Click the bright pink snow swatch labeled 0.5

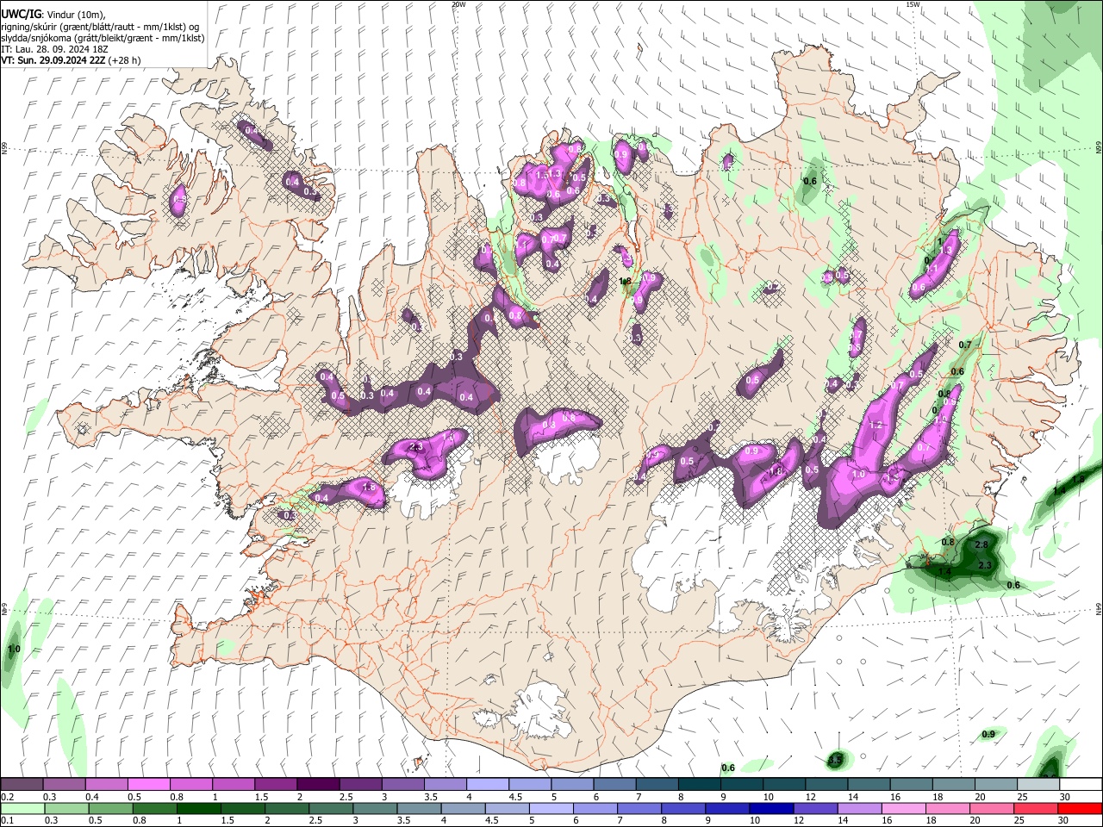(148, 785)
